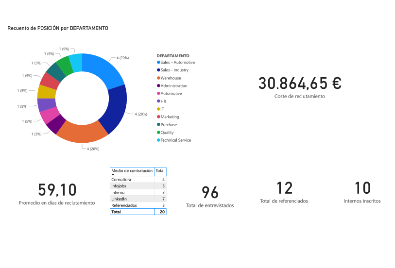Click the Coste de reclutamiento card value
This screenshot has height=268, width=395.
(300, 84)
